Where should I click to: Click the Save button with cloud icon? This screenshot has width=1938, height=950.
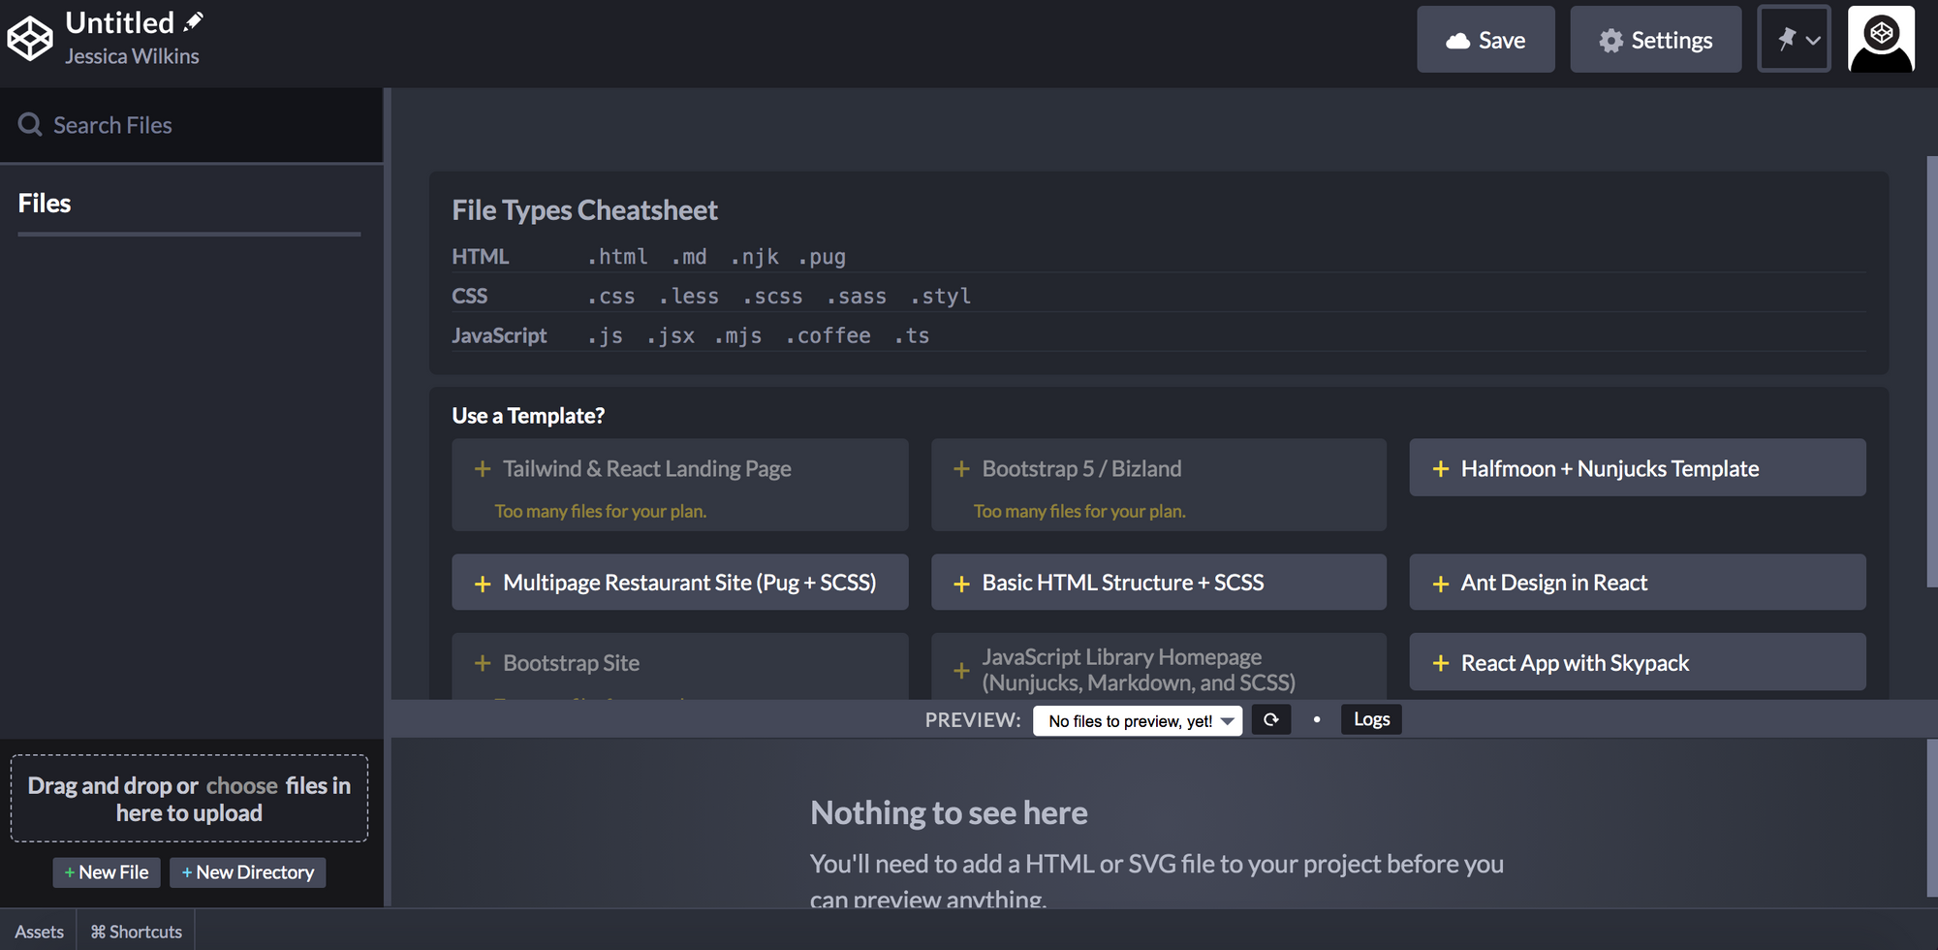pos(1485,40)
